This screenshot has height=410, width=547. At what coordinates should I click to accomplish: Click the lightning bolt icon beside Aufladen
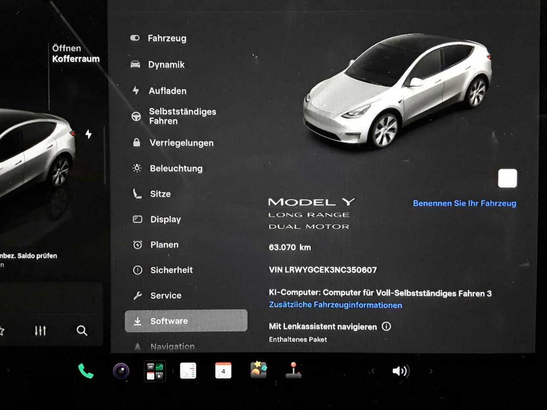tap(136, 91)
